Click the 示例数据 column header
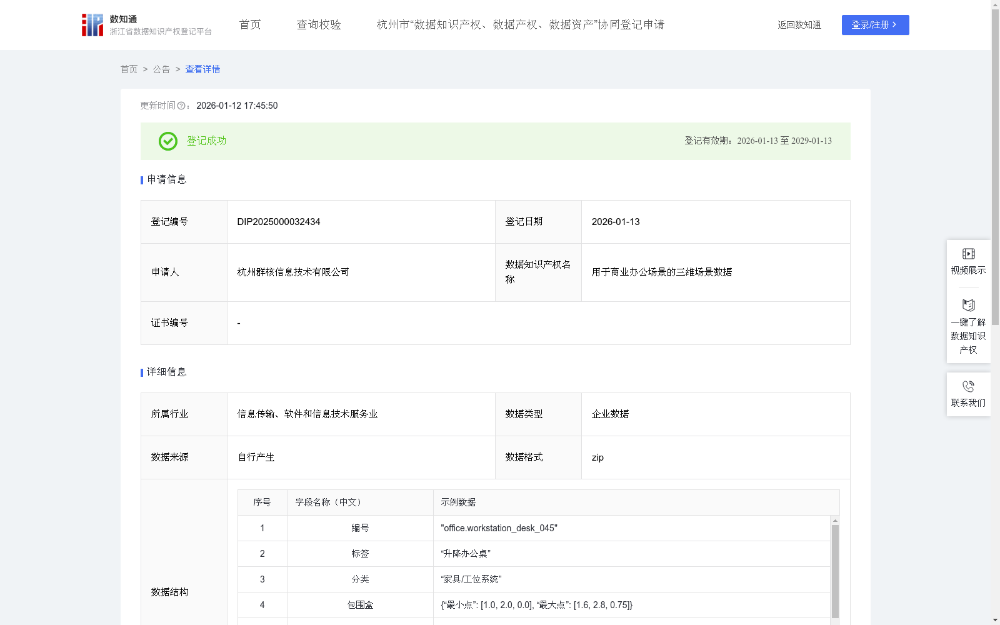 pyautogui.click(x=636, y=502)
